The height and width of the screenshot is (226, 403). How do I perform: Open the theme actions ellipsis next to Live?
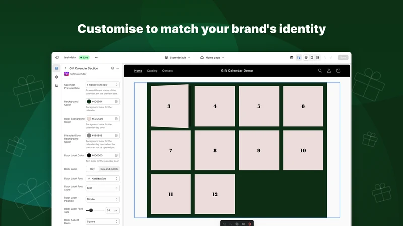click(x=97, y=57)
